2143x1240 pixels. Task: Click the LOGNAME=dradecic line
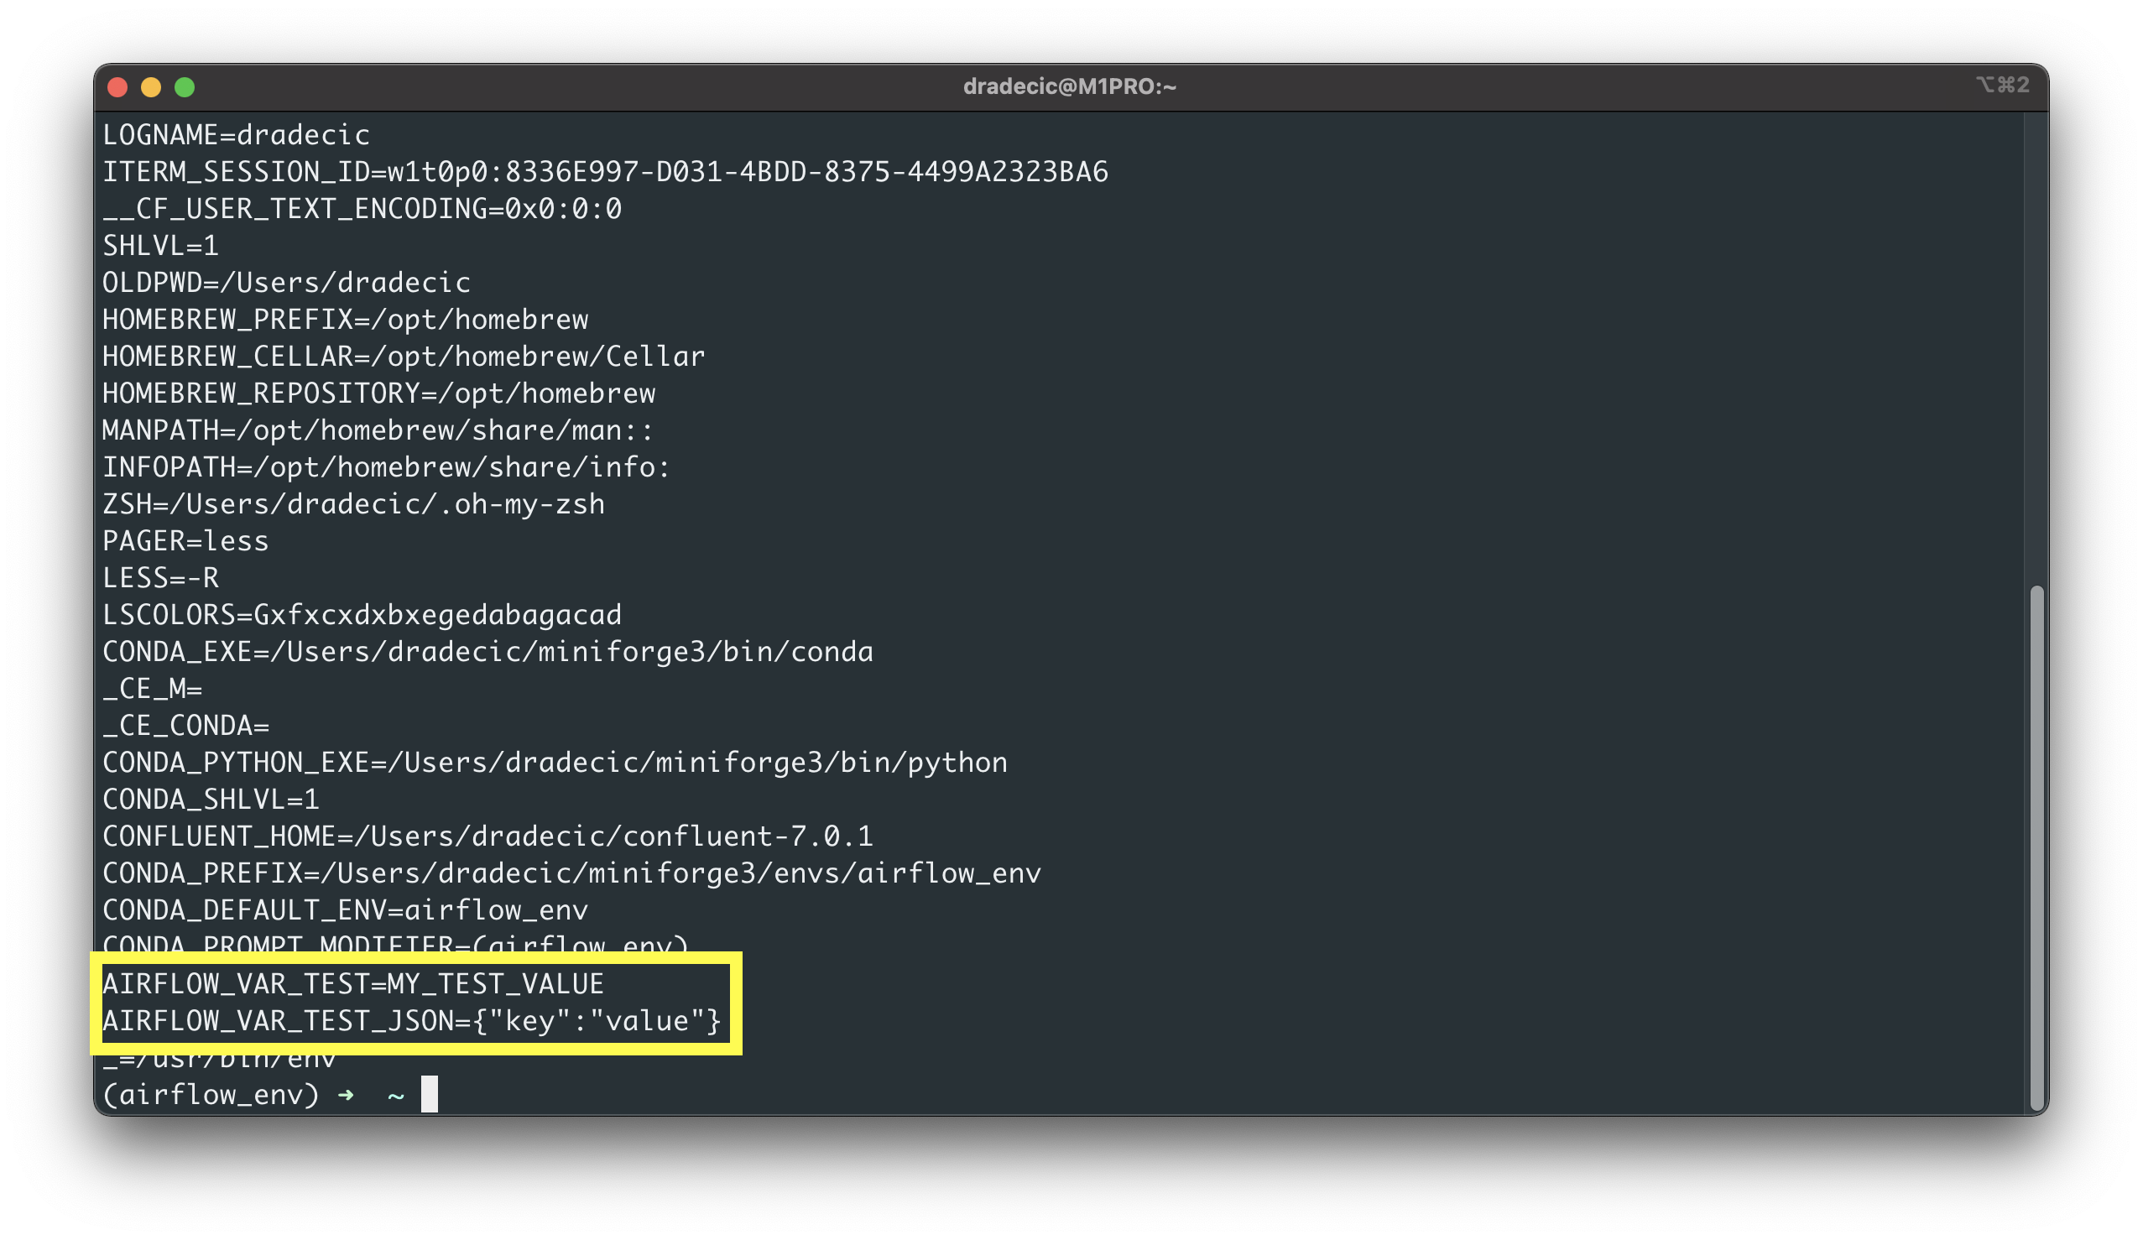[236, 134]
